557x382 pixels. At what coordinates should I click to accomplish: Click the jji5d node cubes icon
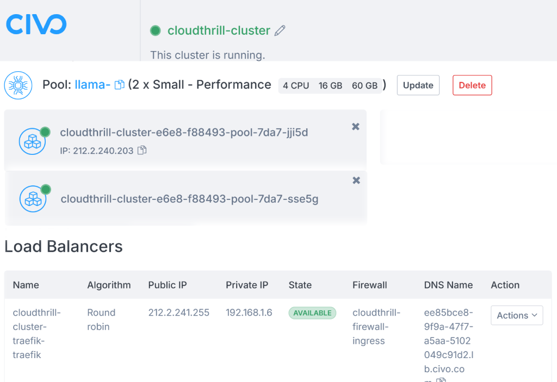tap(32, 141)
